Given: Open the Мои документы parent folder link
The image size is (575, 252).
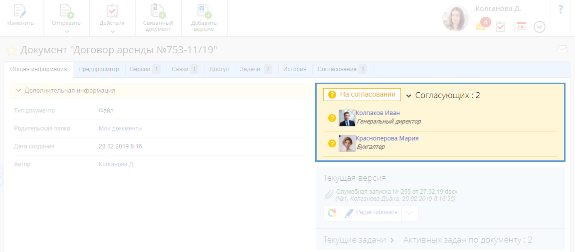Looking at the screenshot, I should 120,128.
